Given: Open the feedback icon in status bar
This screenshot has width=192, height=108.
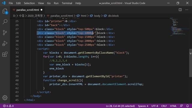Looking at the screenshot, I should pyautogui.click(x=181, y=106).
